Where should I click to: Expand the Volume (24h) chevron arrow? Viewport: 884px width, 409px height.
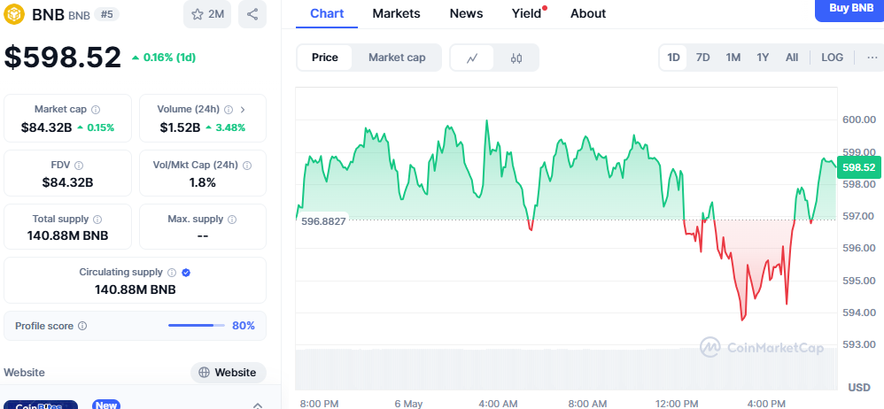click(x=243, y=109)
